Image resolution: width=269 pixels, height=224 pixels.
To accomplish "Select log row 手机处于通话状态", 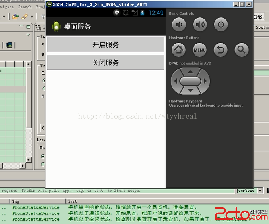I will 134,213.
